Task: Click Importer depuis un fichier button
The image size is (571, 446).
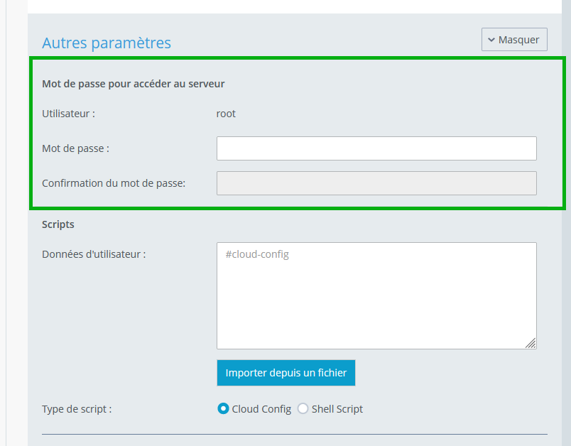Action: 286,373
